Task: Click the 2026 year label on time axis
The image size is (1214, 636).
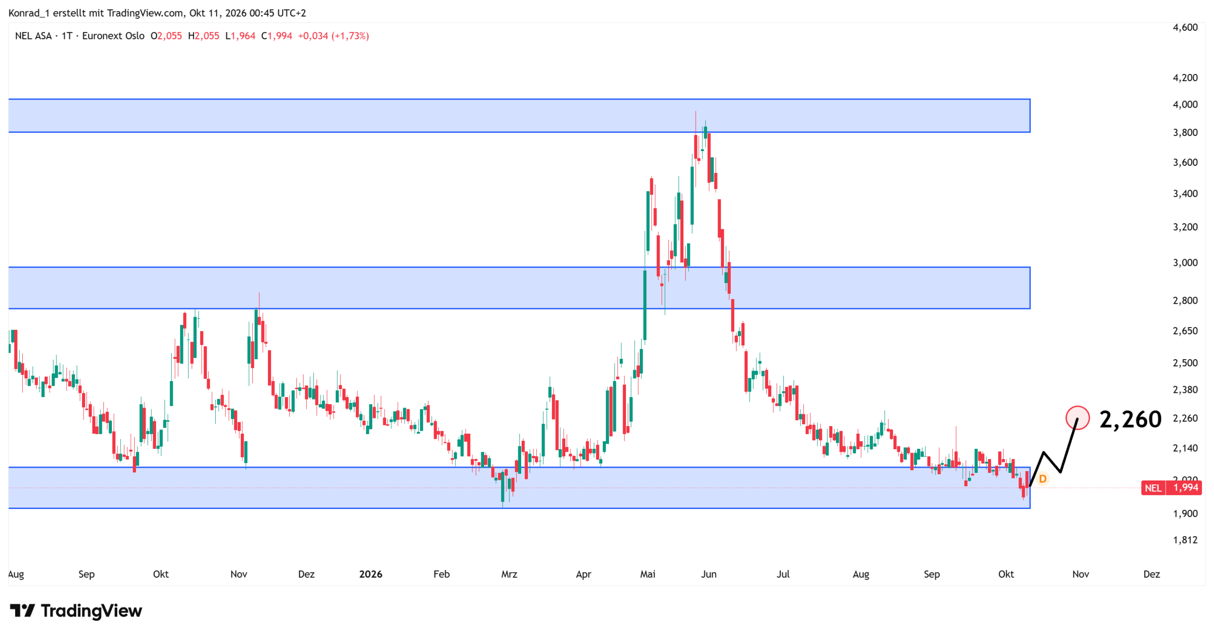Action: [x=370, y=574]
